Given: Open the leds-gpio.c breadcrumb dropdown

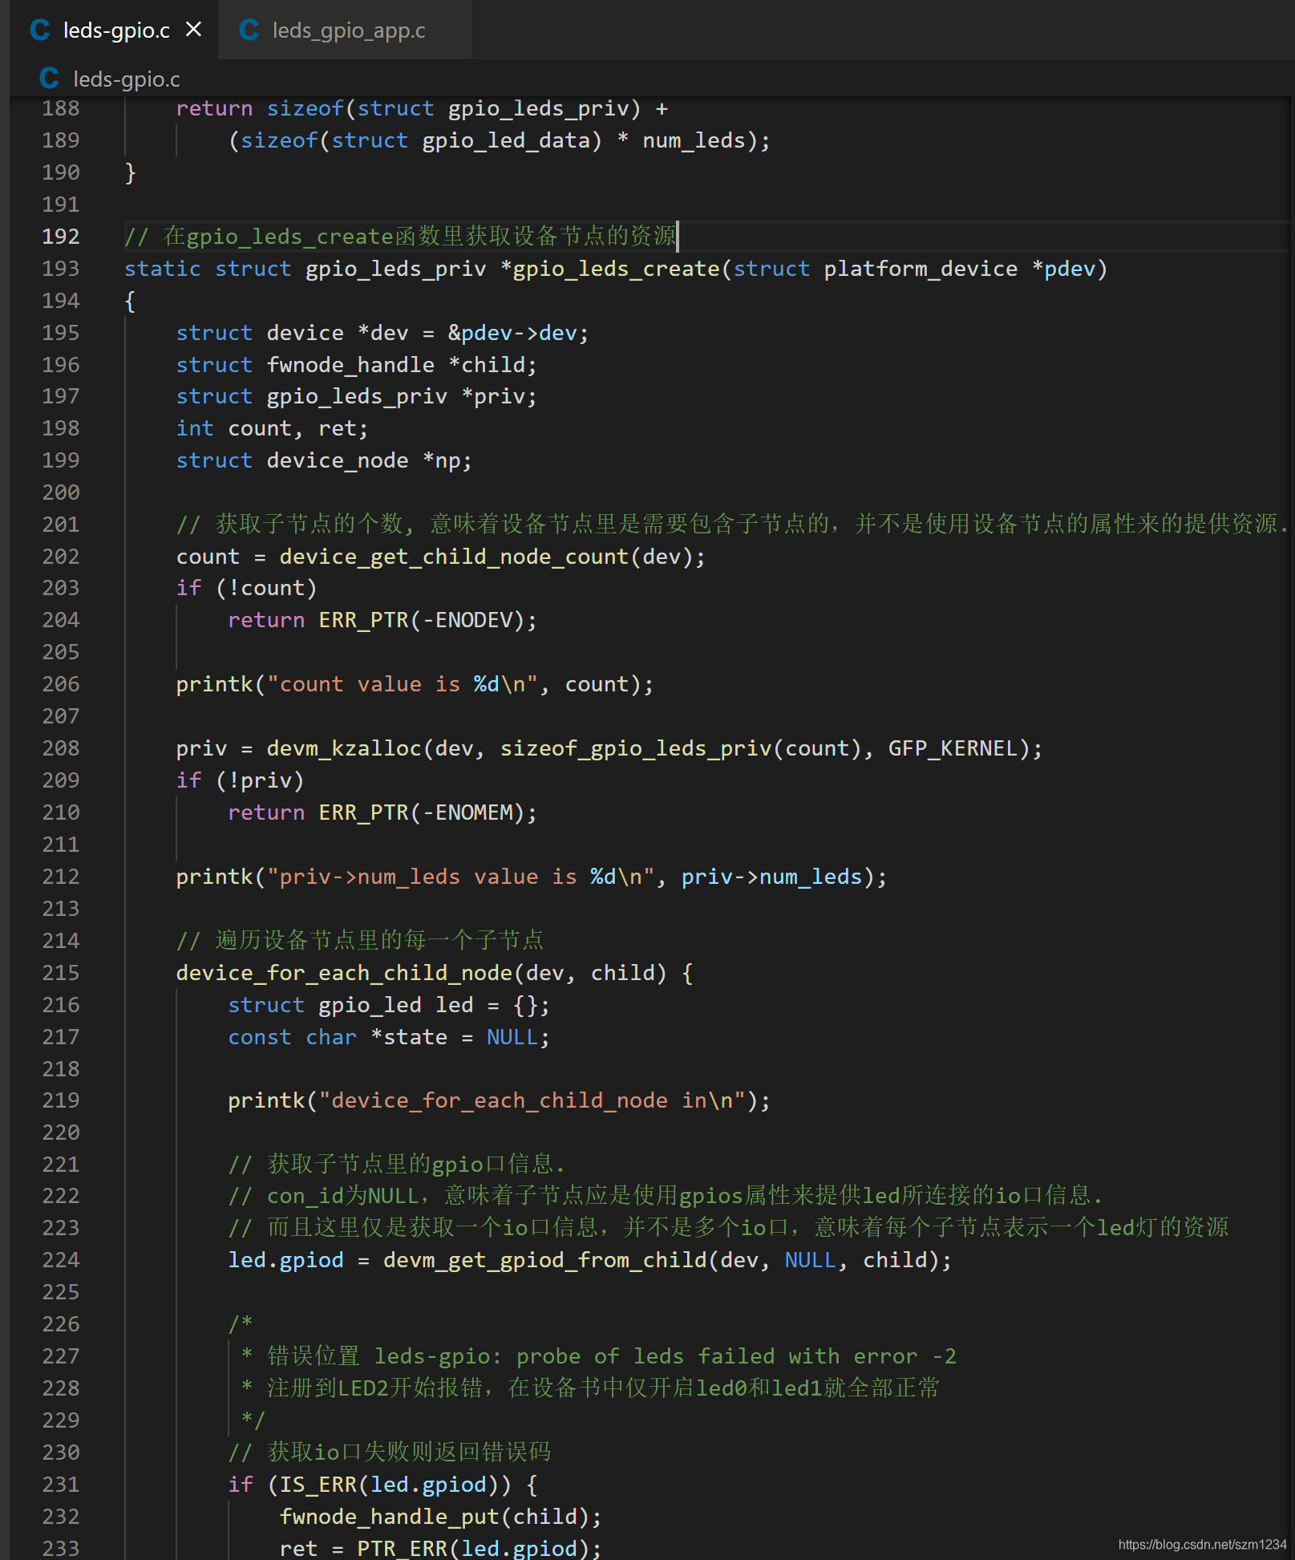Looking at the screenshot, I should (127, 78).
